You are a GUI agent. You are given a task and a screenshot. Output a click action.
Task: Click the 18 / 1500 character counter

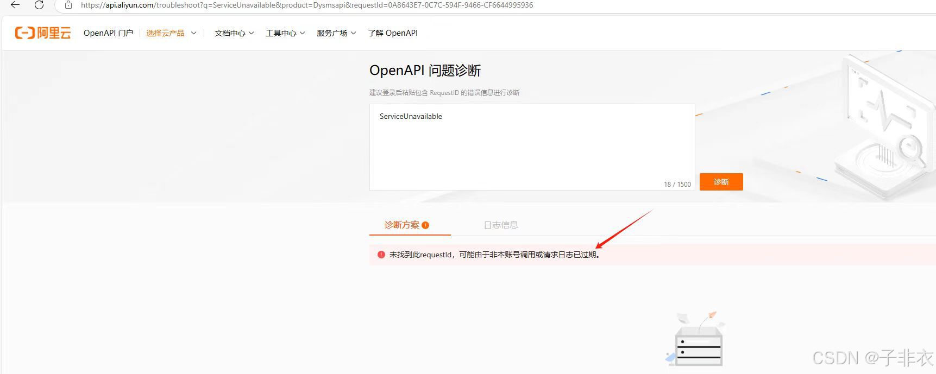[677, 185]
